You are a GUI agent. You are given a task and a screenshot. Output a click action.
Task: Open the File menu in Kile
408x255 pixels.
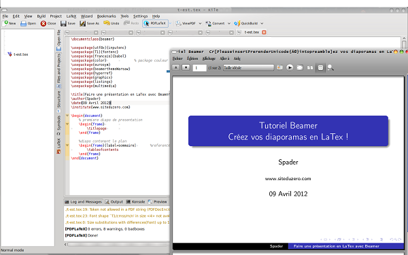(x=5, y=16)
